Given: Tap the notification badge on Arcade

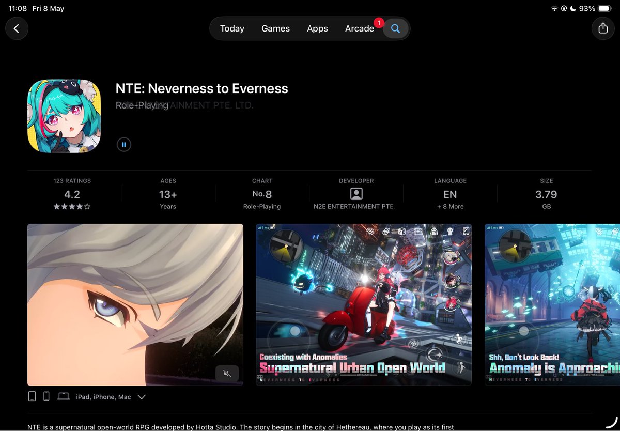Looking at the screenshot, I should pos(379,23).
